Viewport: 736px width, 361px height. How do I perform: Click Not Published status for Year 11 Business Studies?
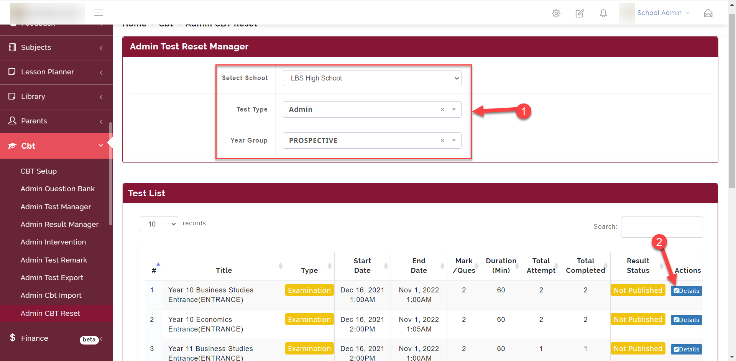638,349
